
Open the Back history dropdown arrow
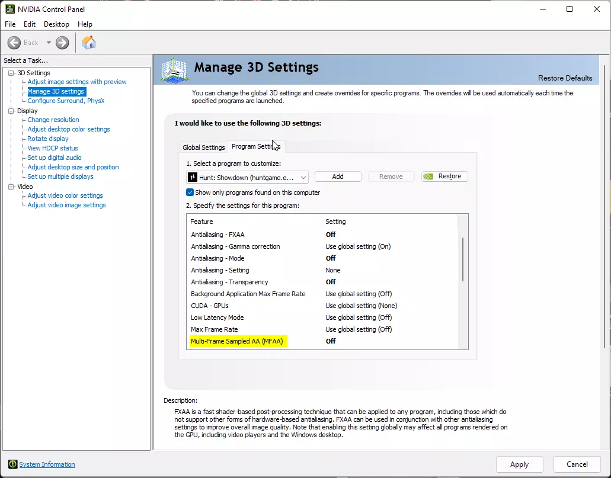point(49,43)
